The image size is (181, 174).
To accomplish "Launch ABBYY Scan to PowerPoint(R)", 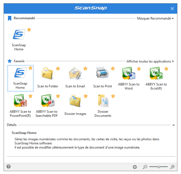I will point(20,106).
